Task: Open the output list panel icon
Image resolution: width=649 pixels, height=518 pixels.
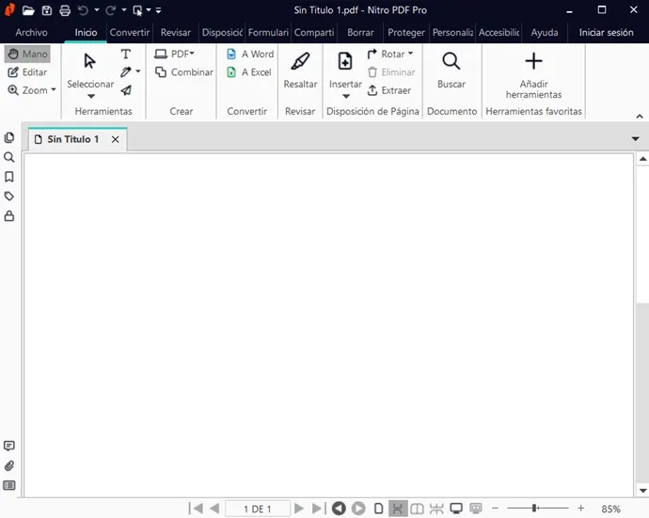Action: click(x=9, y=485)
